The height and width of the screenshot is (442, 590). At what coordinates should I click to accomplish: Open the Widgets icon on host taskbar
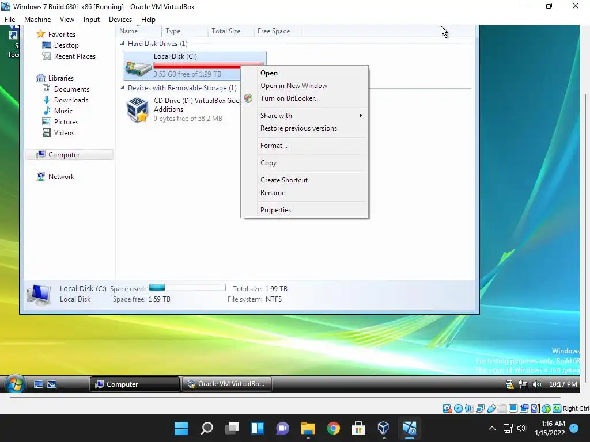pos(258,428)
